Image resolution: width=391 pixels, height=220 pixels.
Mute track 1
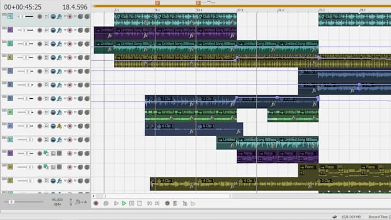(80, 17)
